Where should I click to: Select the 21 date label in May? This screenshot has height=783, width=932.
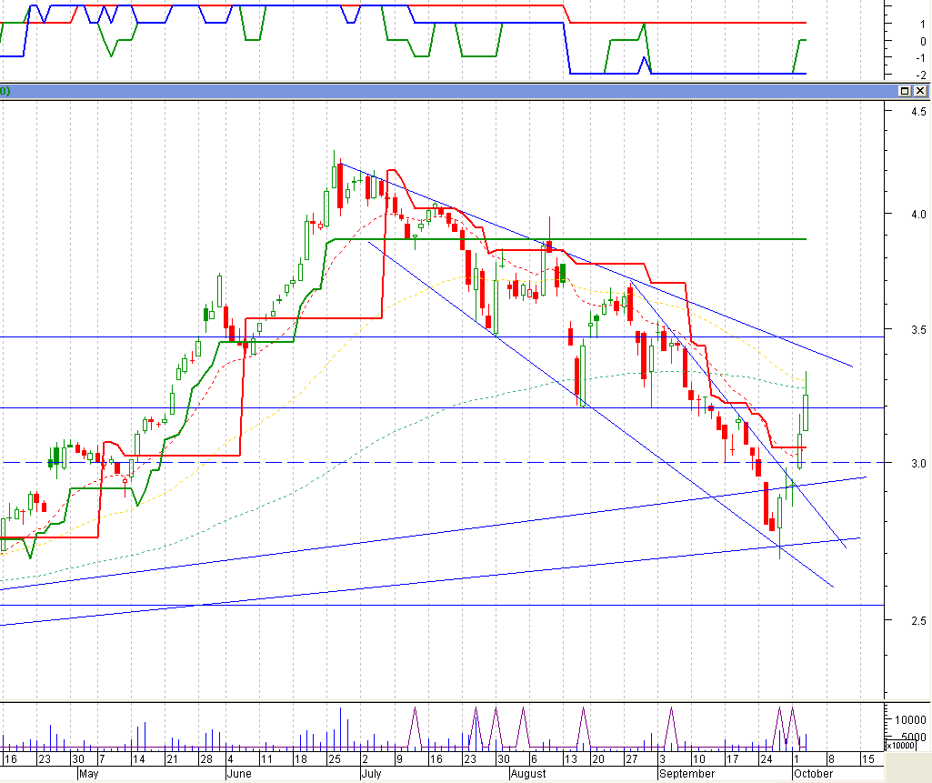coord(172,759)
